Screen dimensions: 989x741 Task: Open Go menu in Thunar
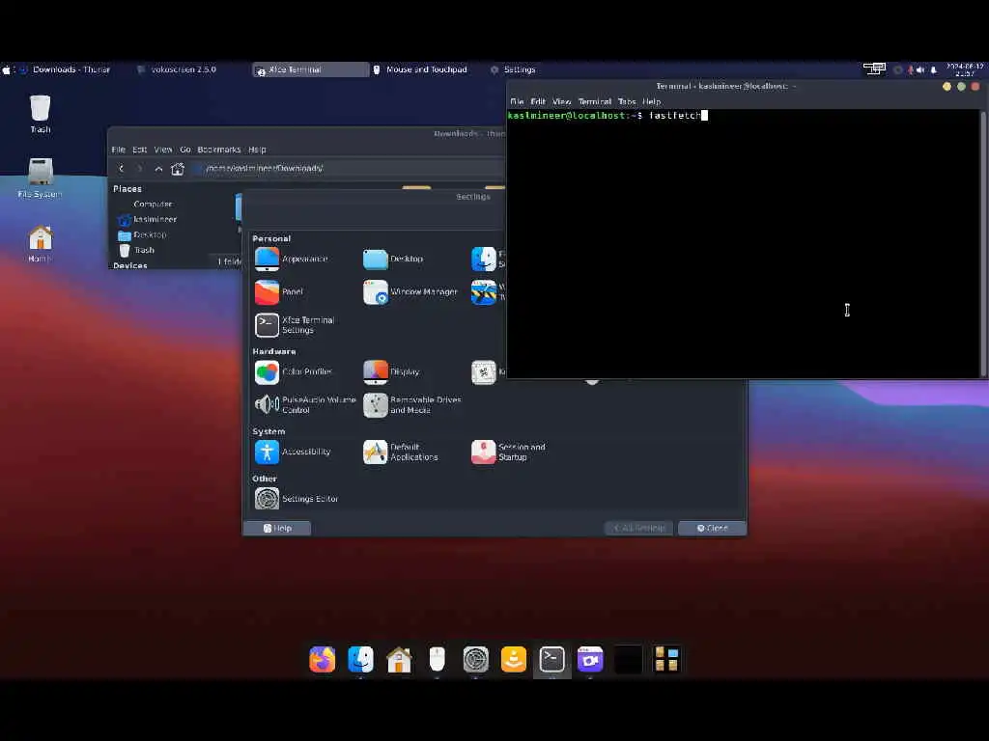pos(185,150)
